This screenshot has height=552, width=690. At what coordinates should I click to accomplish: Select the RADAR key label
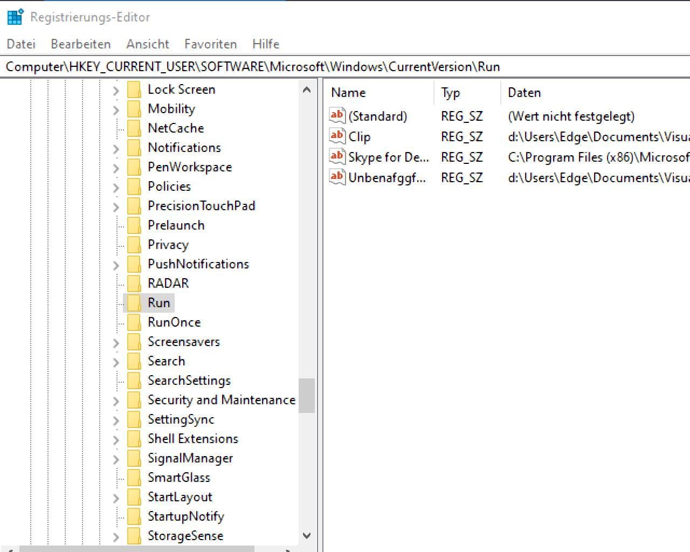[168, 284]
